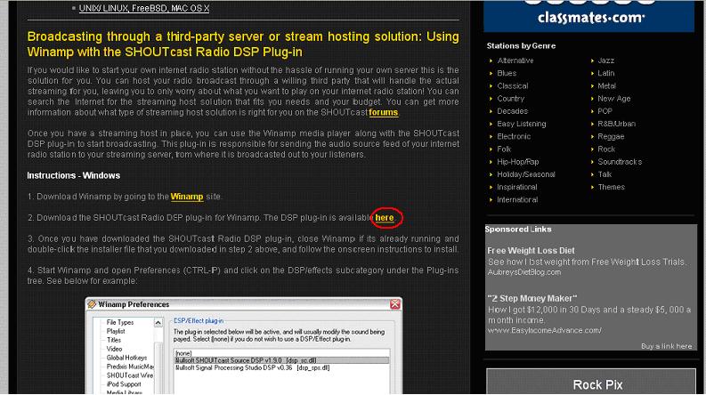The width and height of the screenshot is (706, 395).
Task: Open Reggae genre stations
Action: point(611,136)
